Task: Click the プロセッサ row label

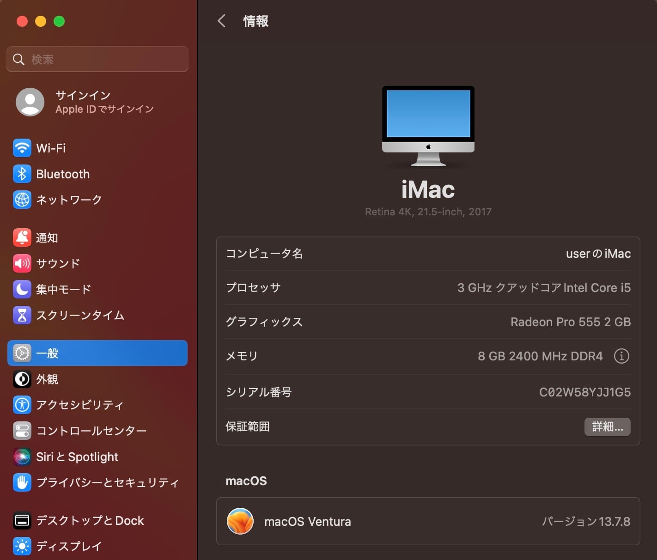Action: pos(253,288)
